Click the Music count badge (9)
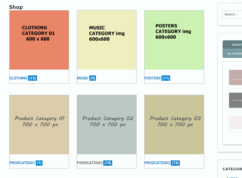242x178 pixels. 92,78
